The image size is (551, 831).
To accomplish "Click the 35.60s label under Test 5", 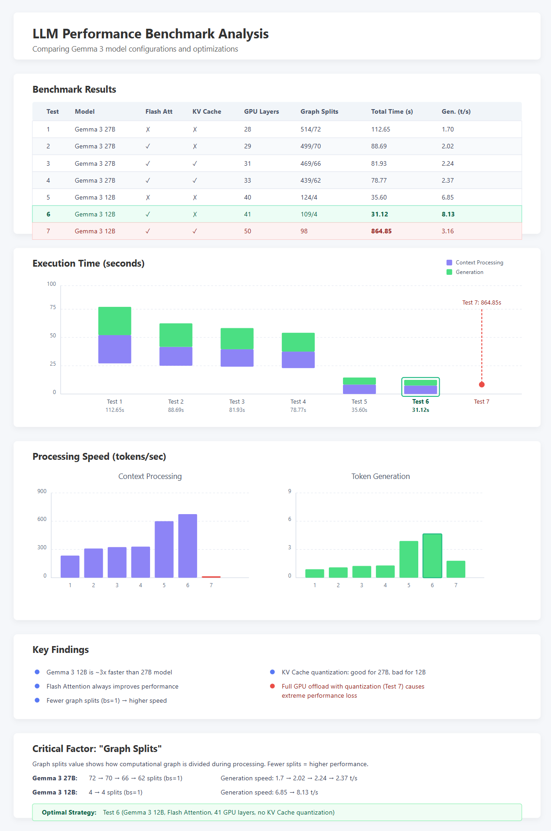I will pos(359,410).
